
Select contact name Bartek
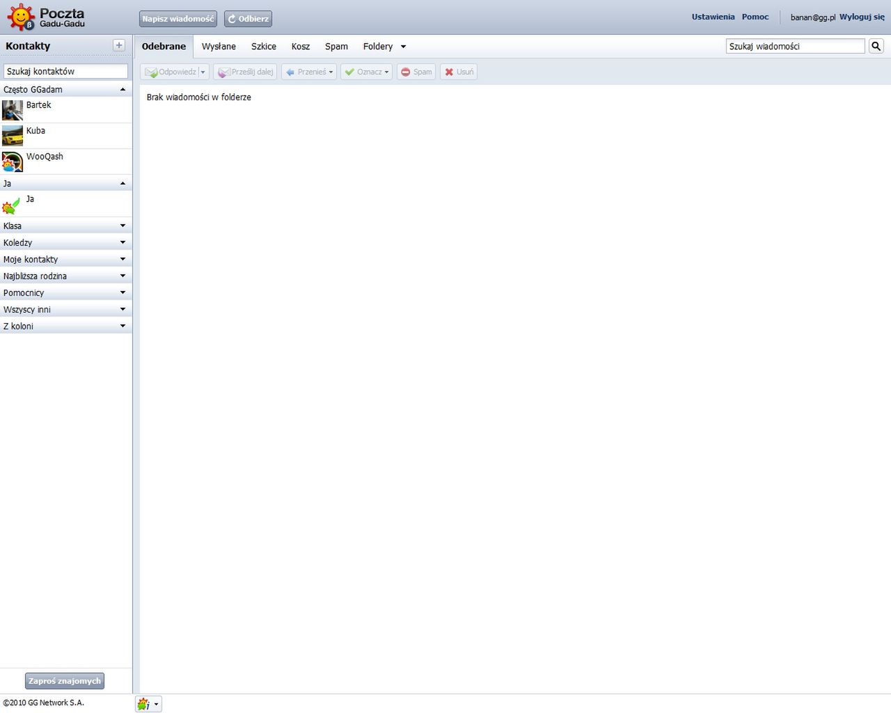coord(39,105)
